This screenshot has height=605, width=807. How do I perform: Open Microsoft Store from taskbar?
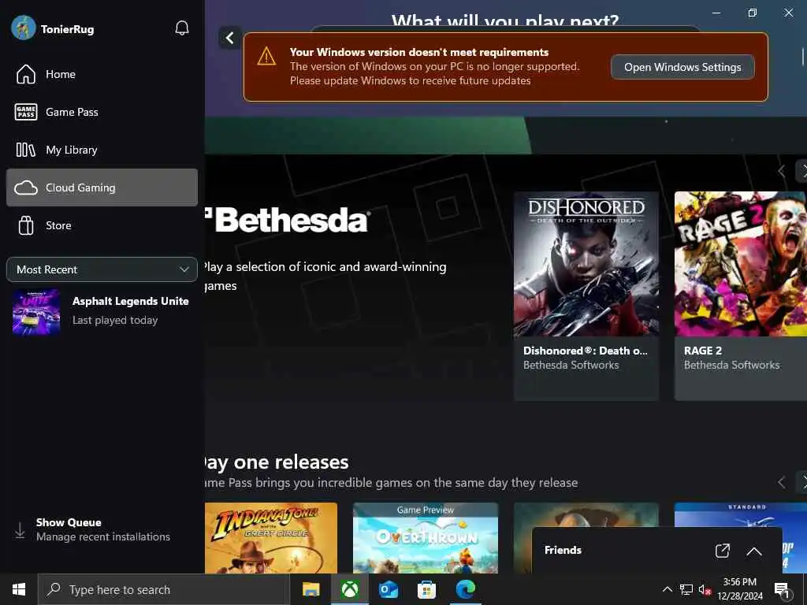pos(426,589)
